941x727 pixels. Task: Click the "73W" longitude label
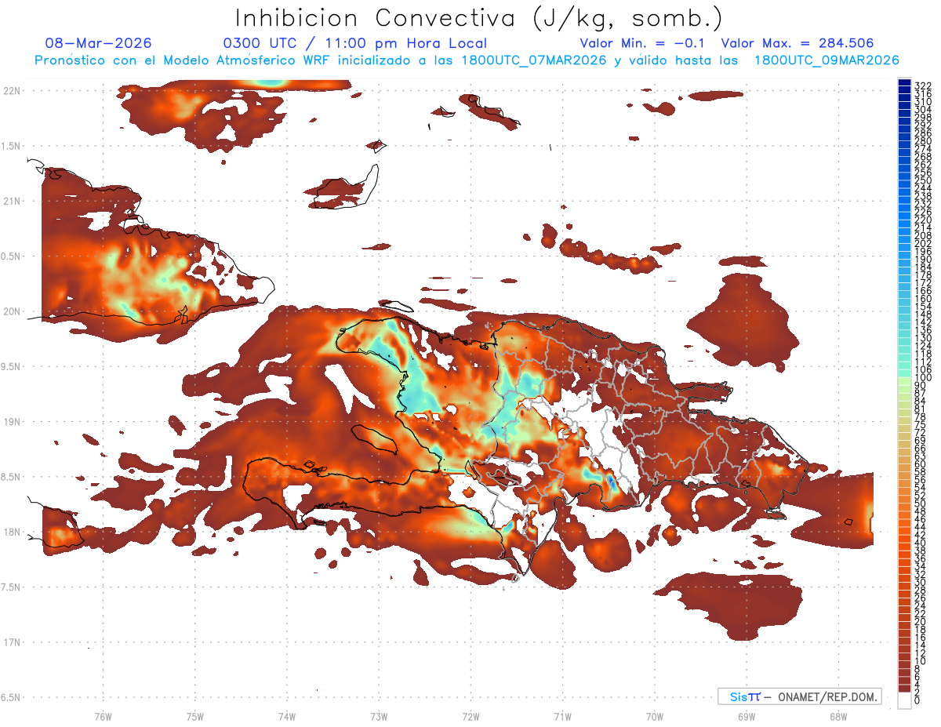tap(379, 716)
